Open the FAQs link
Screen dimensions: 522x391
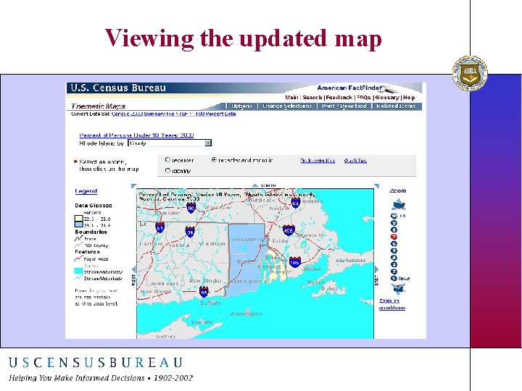coord(363,98)
